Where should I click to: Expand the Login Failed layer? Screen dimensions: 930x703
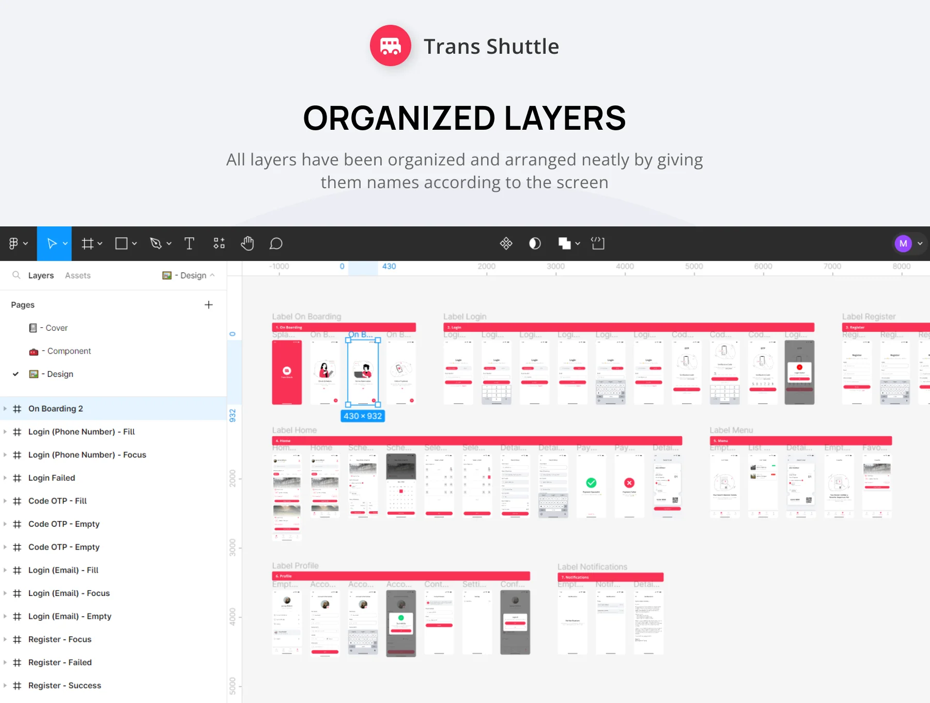(x=5, y=478)
